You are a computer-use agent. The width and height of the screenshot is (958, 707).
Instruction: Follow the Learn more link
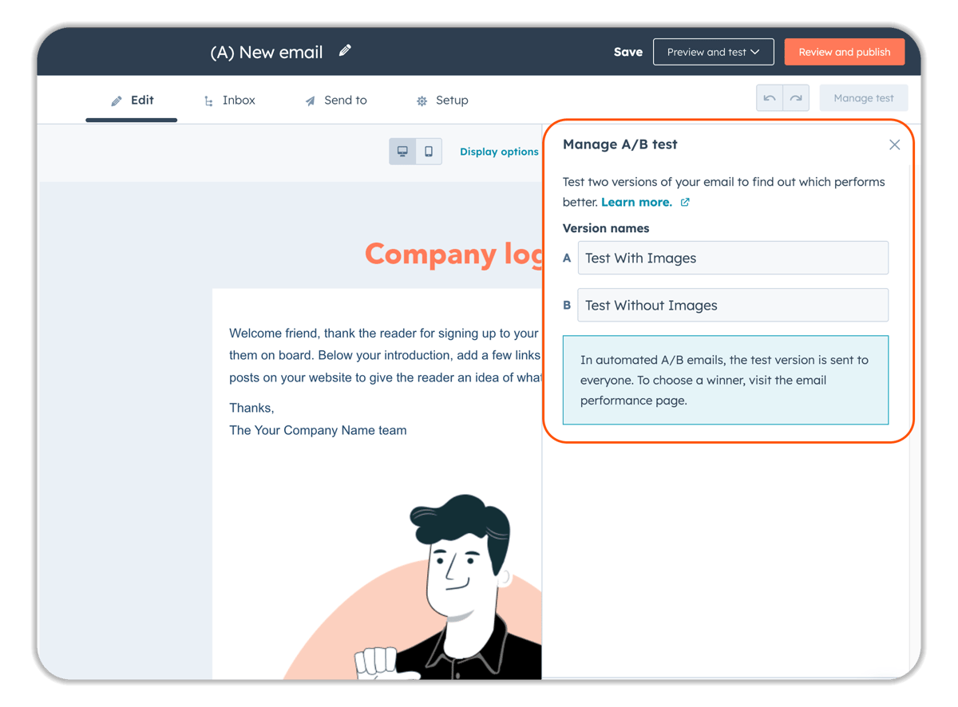(x=636, y=203)
